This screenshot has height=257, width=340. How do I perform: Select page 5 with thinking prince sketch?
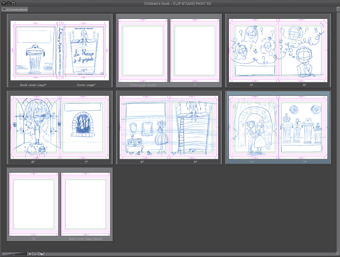point(303,50)
